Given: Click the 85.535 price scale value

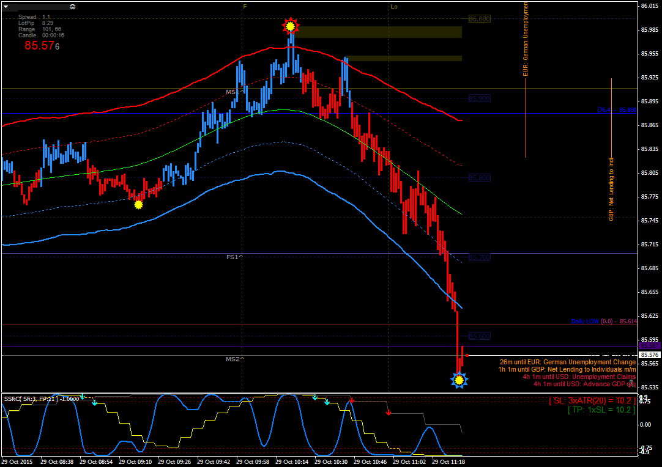Looking at the screenshot, I should click(x=650, y=388).
